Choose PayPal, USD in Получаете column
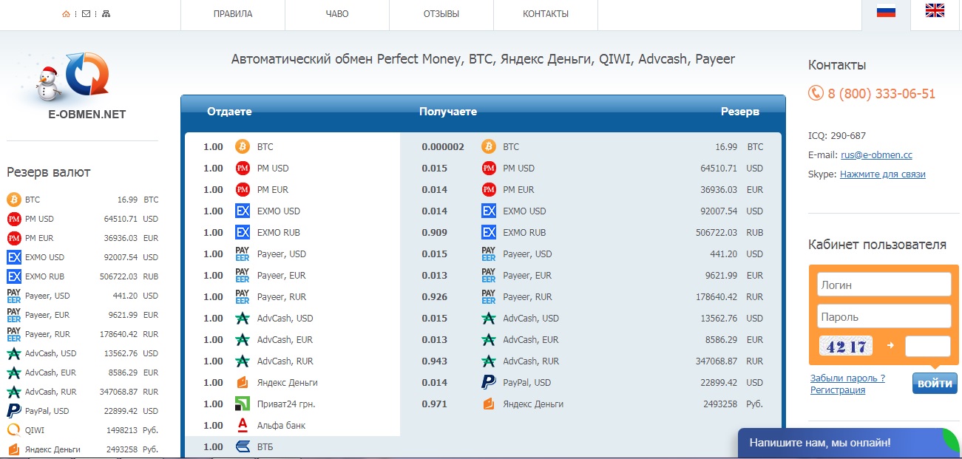The image size is (962, 459). 526,383
